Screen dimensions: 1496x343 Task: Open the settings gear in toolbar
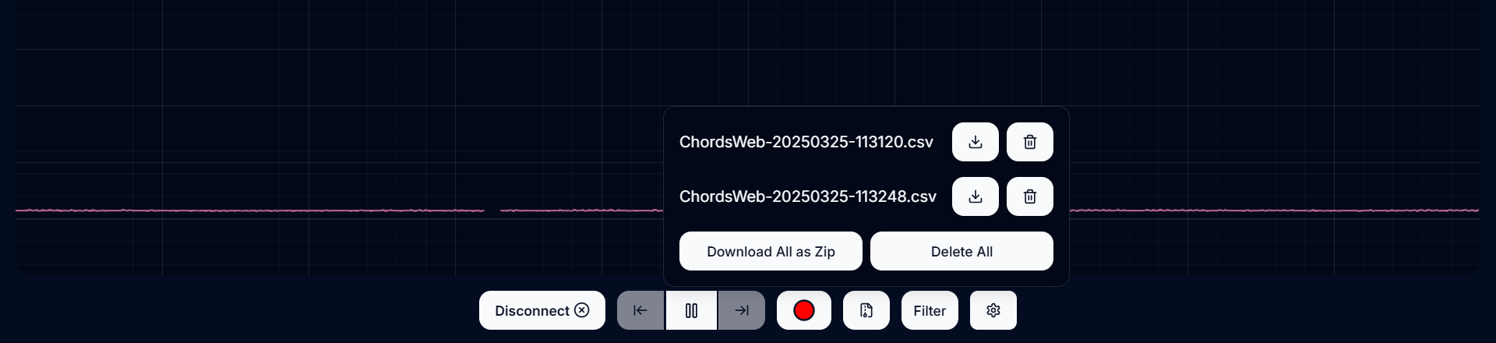tap(993, 310)
